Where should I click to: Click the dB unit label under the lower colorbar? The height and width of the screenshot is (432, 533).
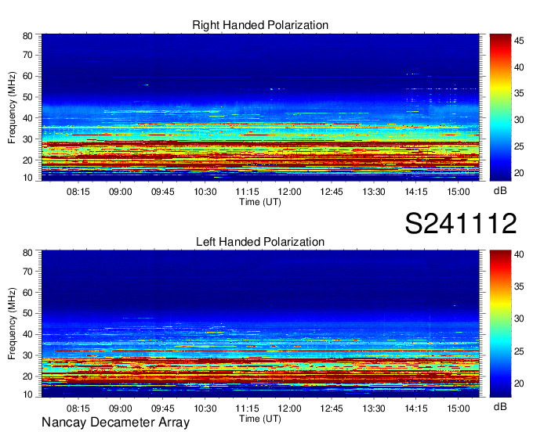coord(500,407)
